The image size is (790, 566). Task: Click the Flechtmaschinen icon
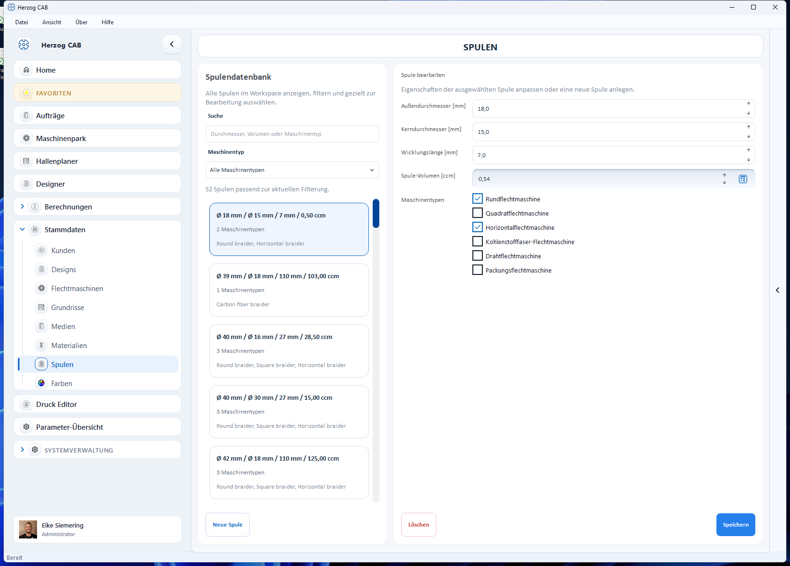[42, 288]
